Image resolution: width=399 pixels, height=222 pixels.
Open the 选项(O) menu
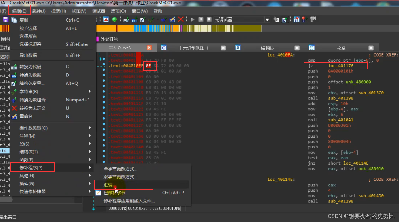pos(118,11)
